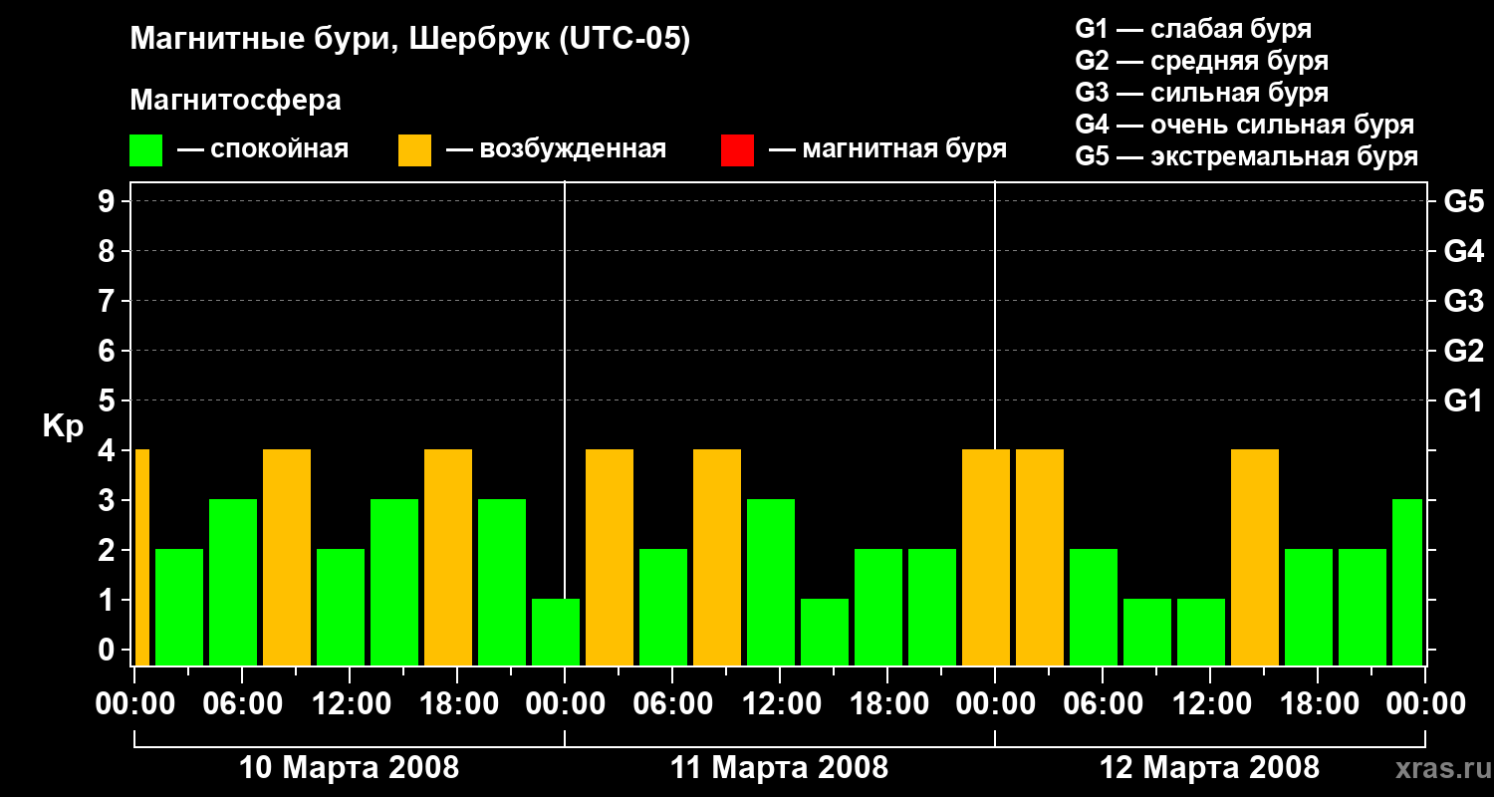Click the green Kp 1 bar straddling midnight into 11 Марта
The image size is (1494, 797).
click(x=556, y=632)
